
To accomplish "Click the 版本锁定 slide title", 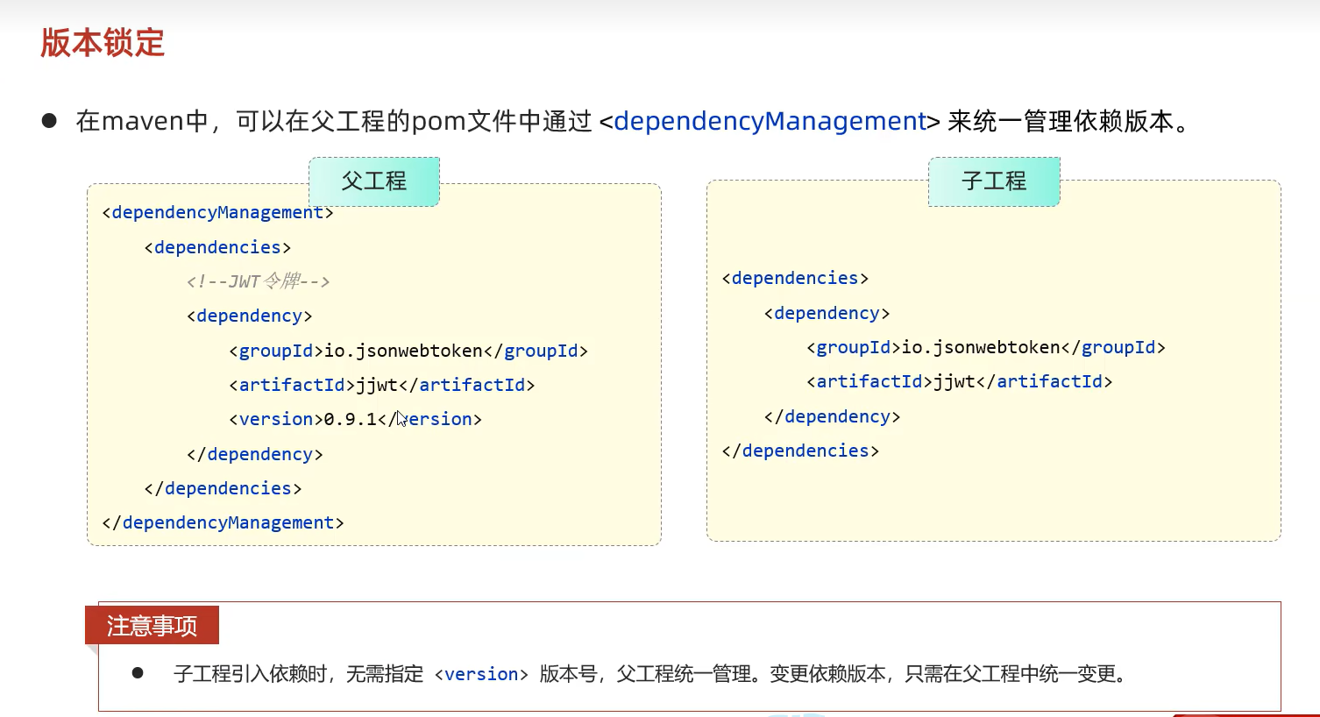I will [x=103, y=42].
